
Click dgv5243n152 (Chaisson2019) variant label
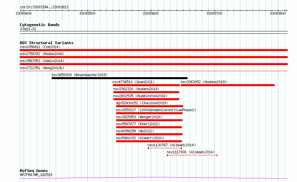click(x=142, y=103)
